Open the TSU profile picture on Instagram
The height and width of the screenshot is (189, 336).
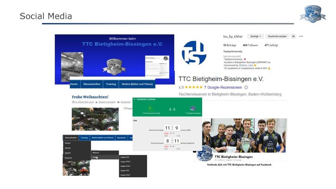(x=194, y=53)
